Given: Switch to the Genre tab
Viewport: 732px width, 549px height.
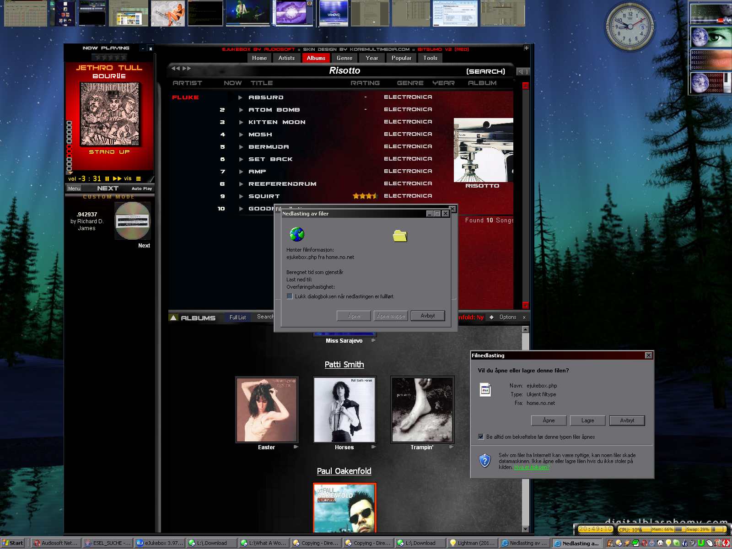Looking at the screenshot, I should click(344, 58).
